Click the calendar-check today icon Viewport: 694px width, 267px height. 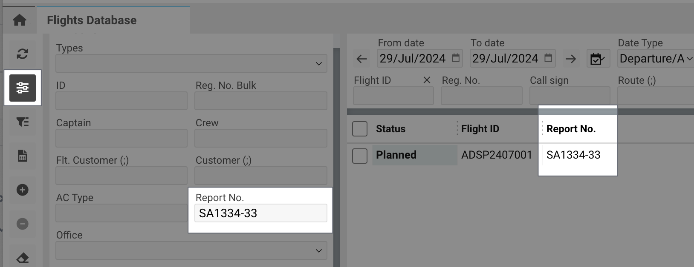pos(598,59)
